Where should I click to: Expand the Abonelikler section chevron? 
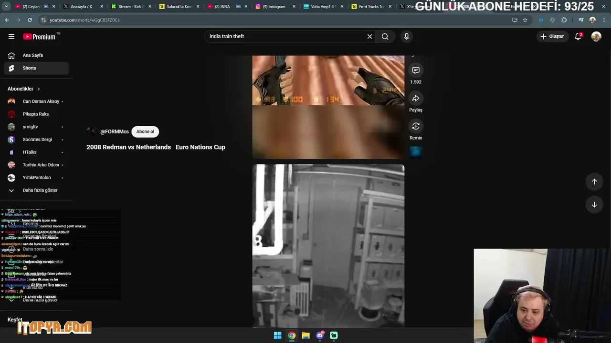point(39,89)
